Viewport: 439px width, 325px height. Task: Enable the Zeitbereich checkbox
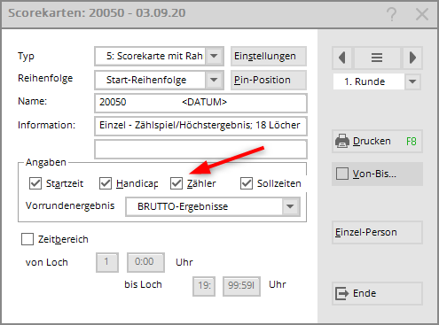point(27,239)
